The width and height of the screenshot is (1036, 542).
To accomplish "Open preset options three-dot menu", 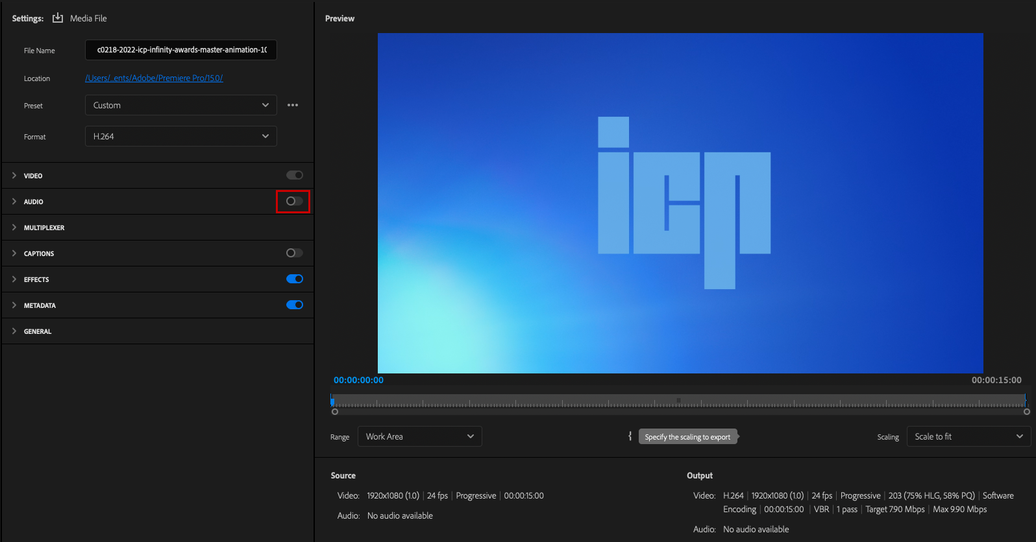I will pyautogui.click(x=293, y=105).
